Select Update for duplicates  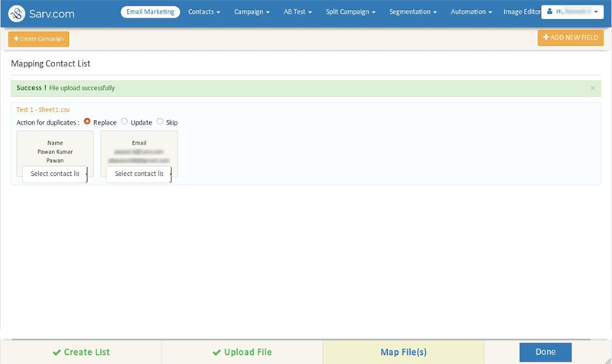124,122
